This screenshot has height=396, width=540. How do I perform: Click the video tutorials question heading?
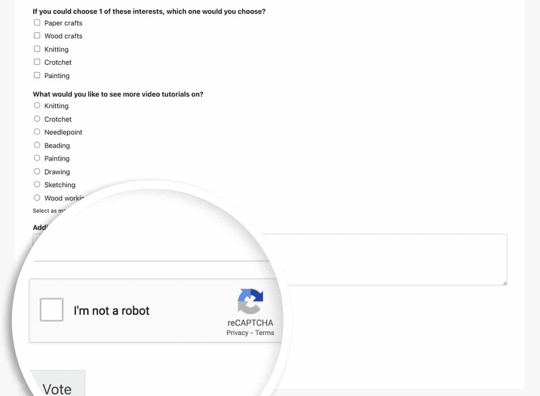coord(118,94)
